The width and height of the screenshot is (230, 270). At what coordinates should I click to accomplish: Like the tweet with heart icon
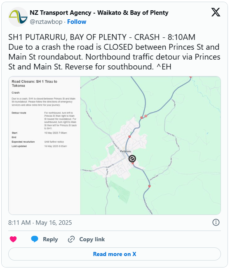pos(13,239)
